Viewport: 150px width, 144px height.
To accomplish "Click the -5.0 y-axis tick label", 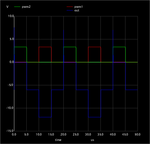I will click(x=11, y=85).
